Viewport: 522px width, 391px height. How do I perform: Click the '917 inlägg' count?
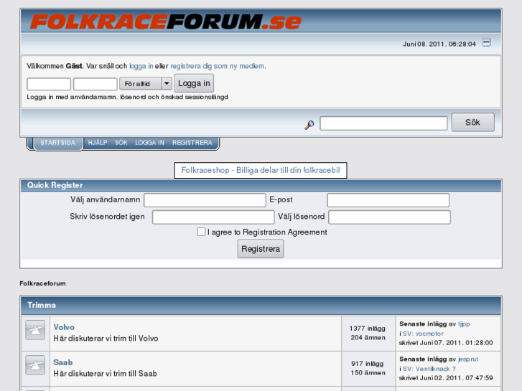click(x=368, y=364)
